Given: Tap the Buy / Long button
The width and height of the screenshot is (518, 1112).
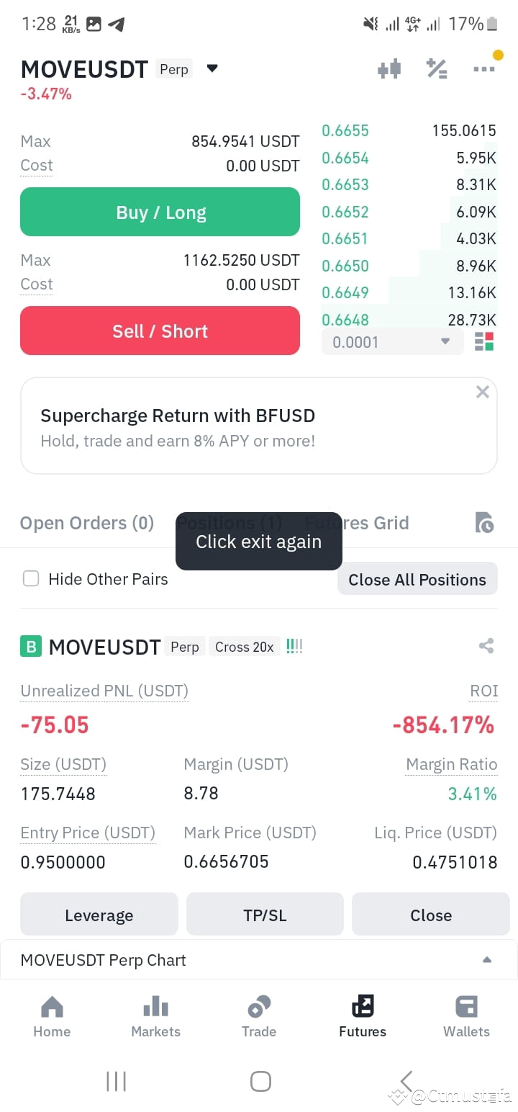Looking at the screenshot, I should tap(160, 212).
